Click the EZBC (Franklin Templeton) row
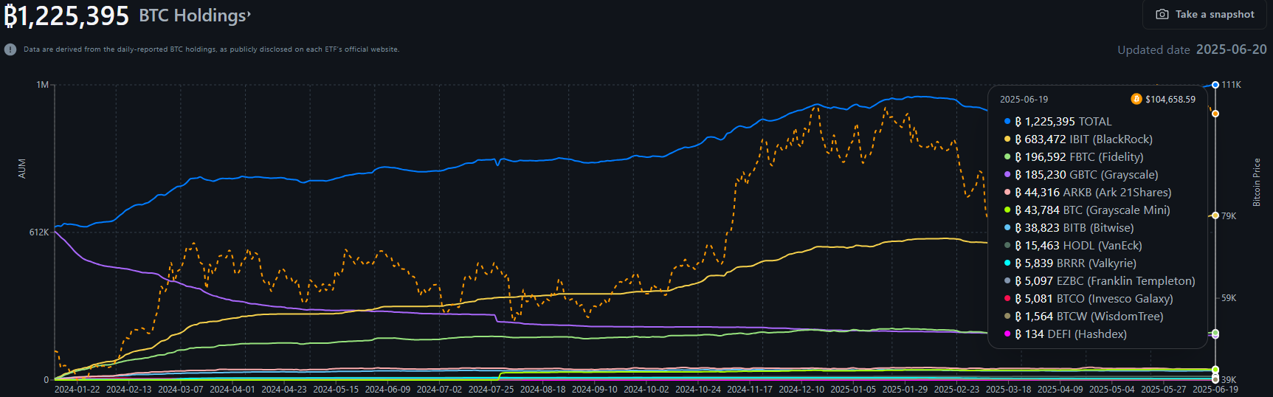Viewport: 1273px width, 397px height. click(1105, 281)
